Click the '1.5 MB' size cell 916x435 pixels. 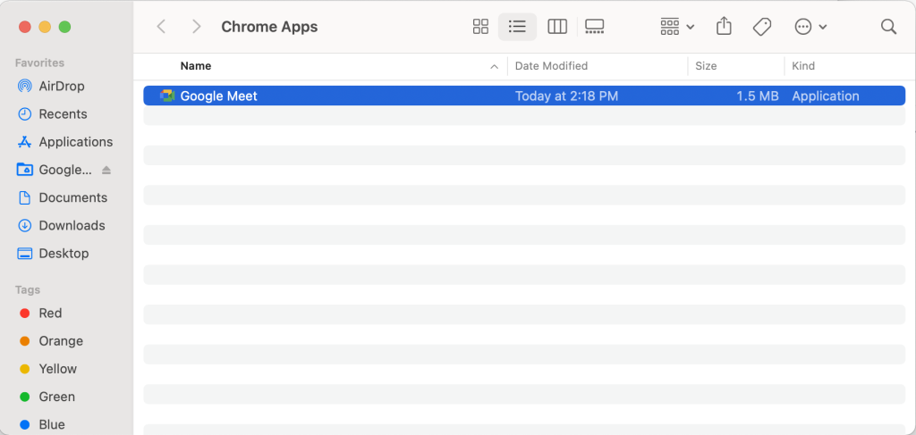[758, 96]
